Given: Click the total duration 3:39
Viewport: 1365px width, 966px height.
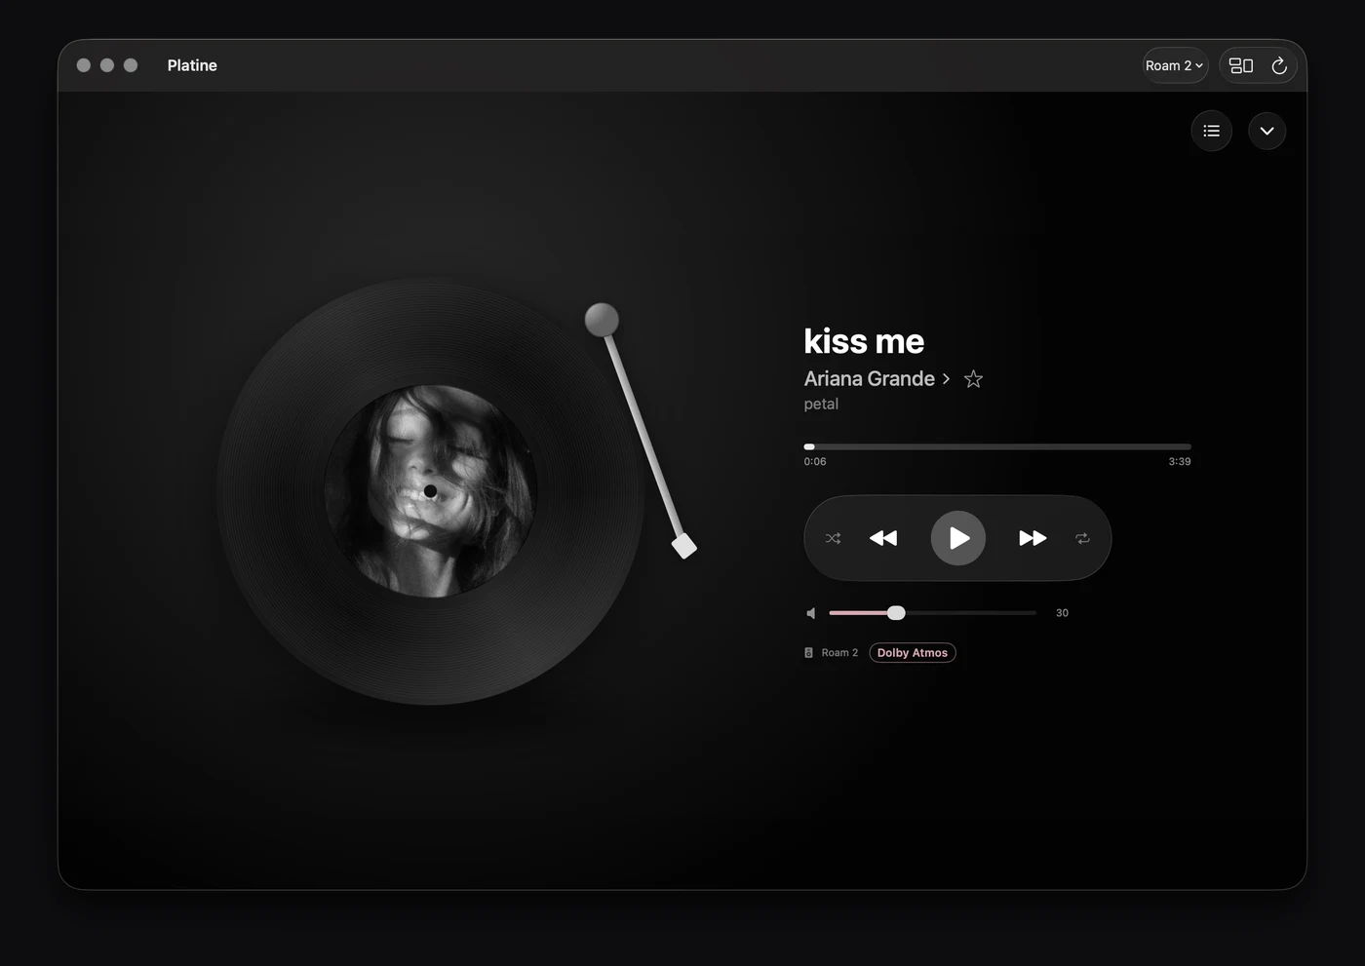Looking at the screenshot, I should click(x=1180, y=462).
